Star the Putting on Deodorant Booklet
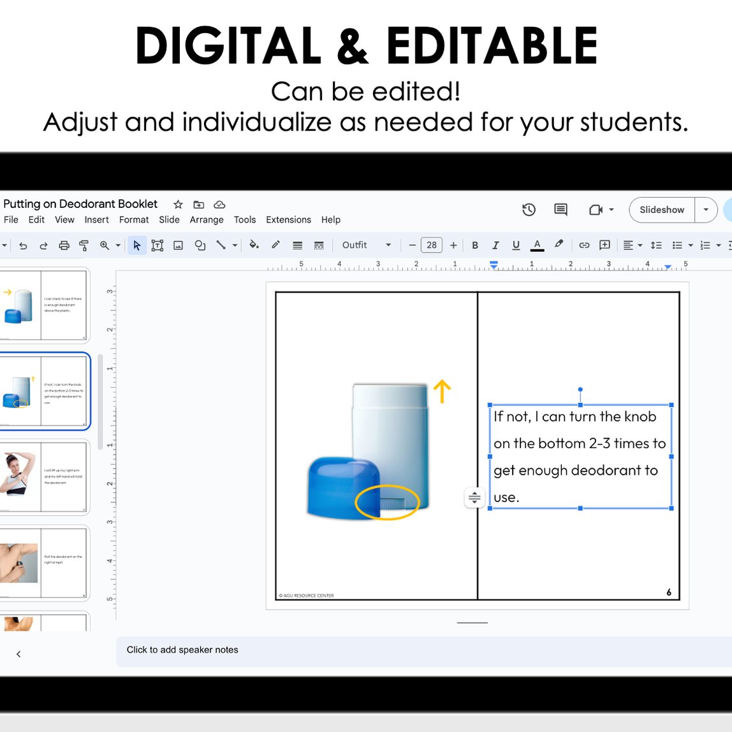 coord(179,205)
